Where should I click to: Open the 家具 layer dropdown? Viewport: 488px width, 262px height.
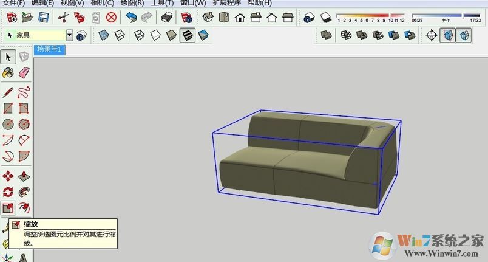coord(69,36)
